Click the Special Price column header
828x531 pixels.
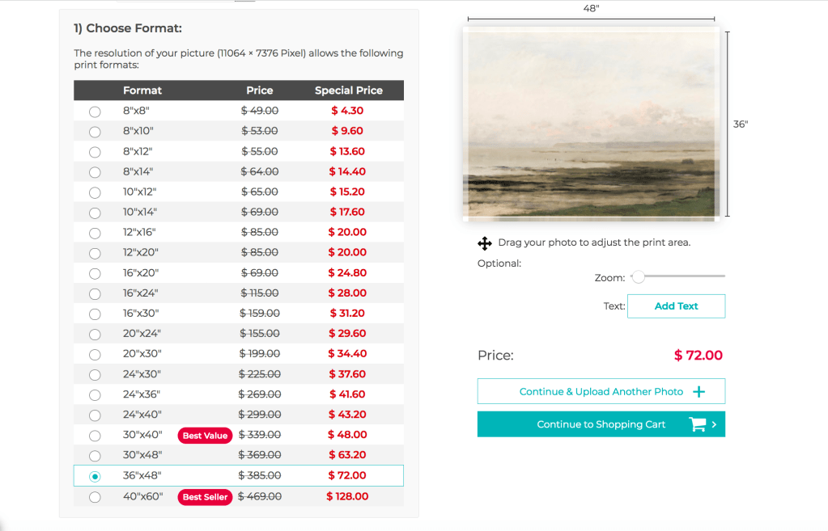(348, 91)
